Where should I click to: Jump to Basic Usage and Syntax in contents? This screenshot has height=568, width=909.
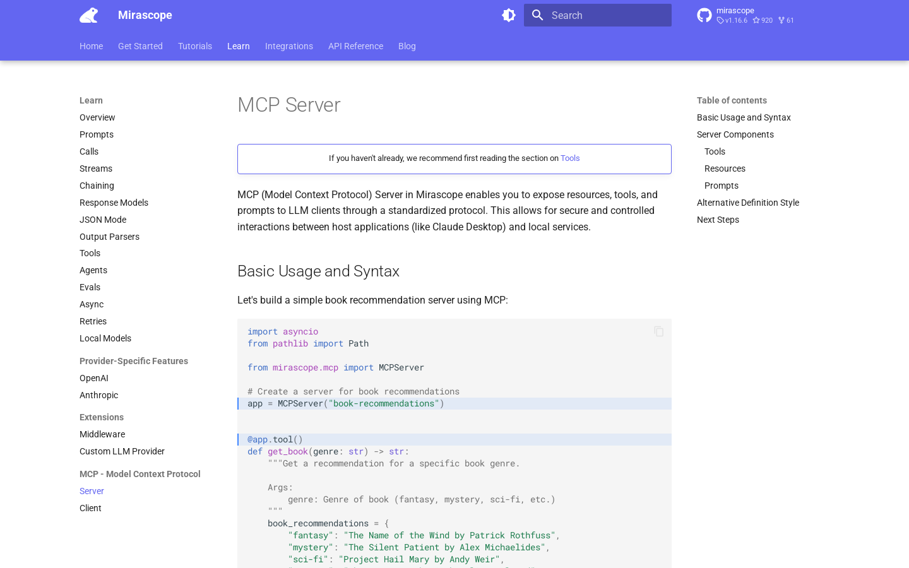point(744,117)
